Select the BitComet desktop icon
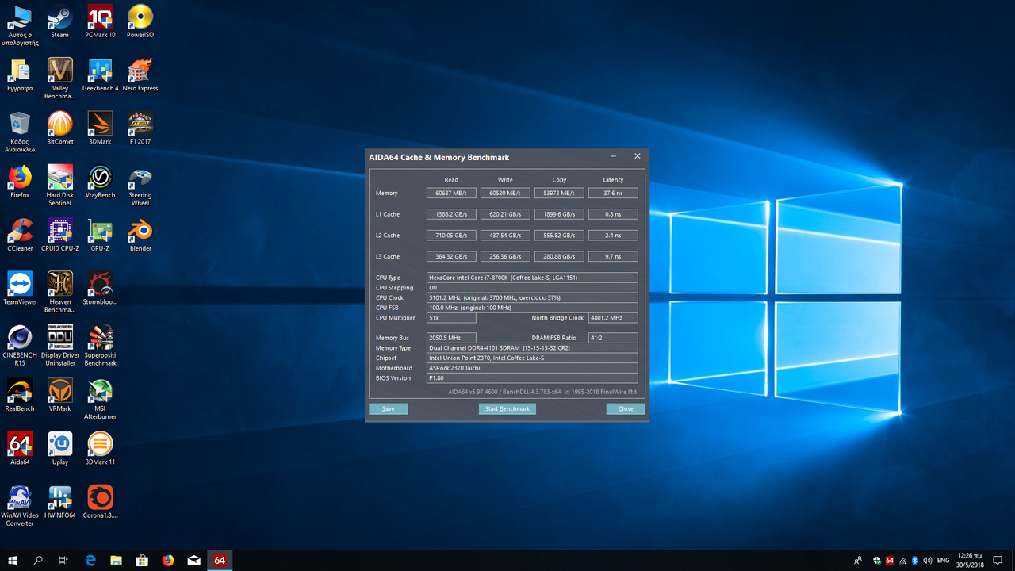 coord(60,128)
